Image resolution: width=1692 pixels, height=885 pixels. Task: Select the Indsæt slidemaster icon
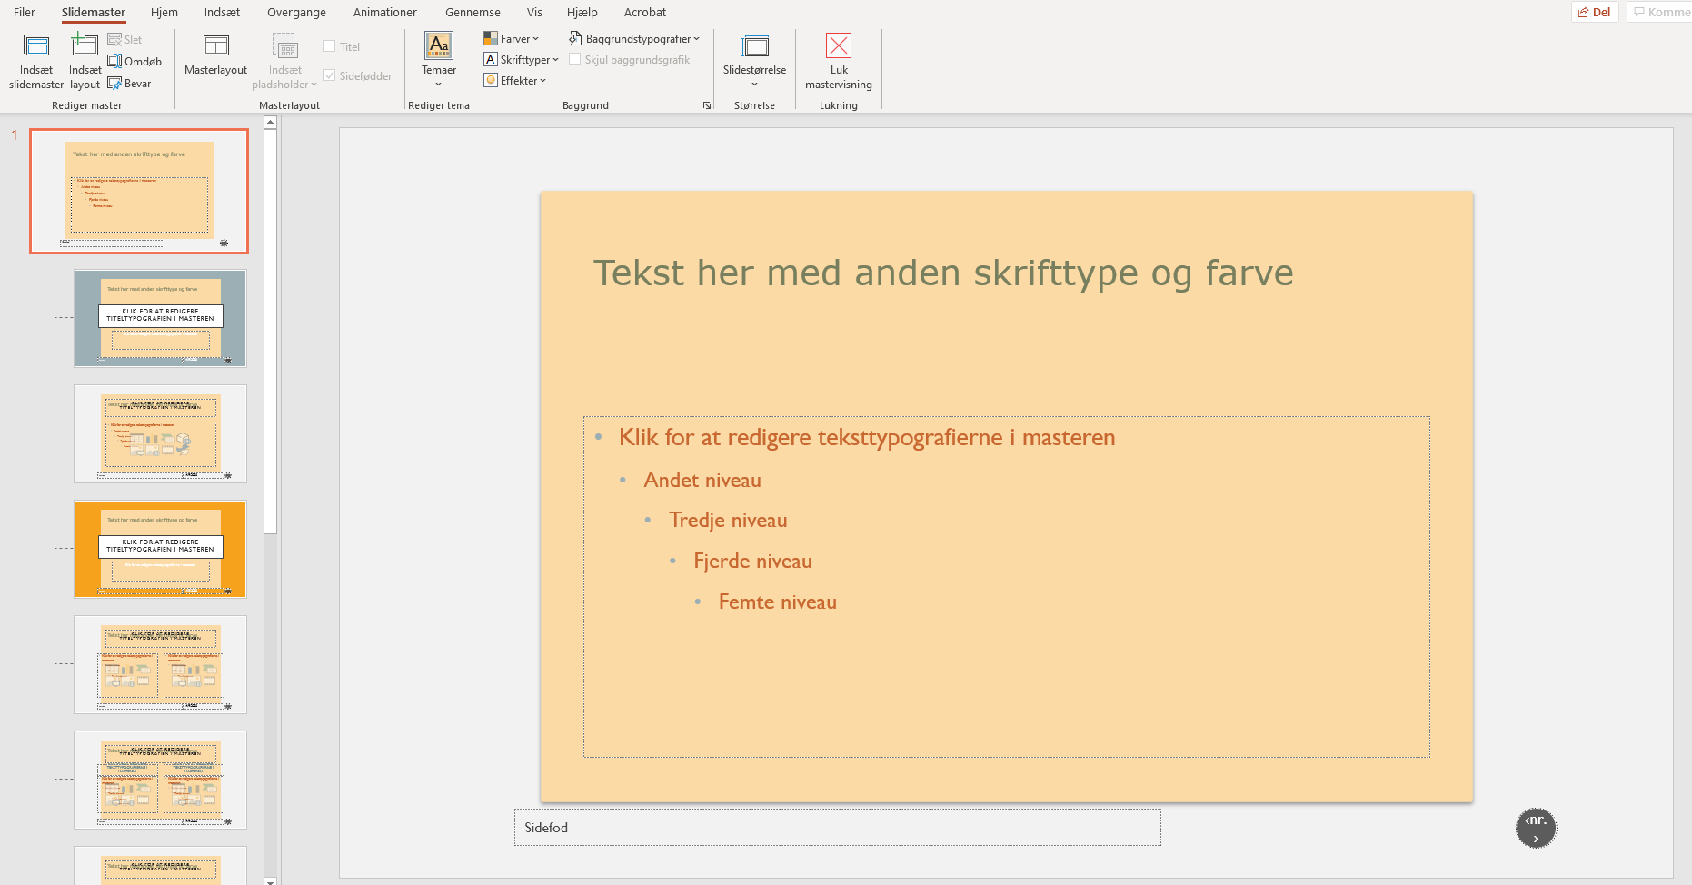coord(35,60)
